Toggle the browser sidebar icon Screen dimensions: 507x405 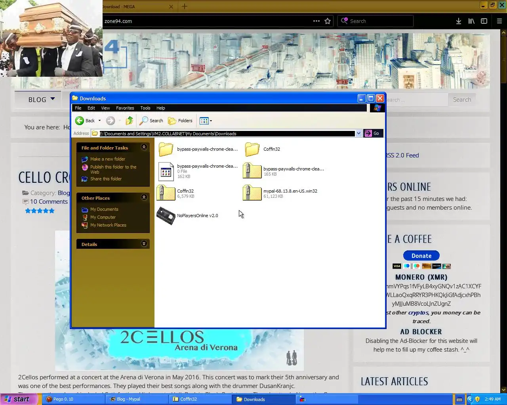pos(484,21)
